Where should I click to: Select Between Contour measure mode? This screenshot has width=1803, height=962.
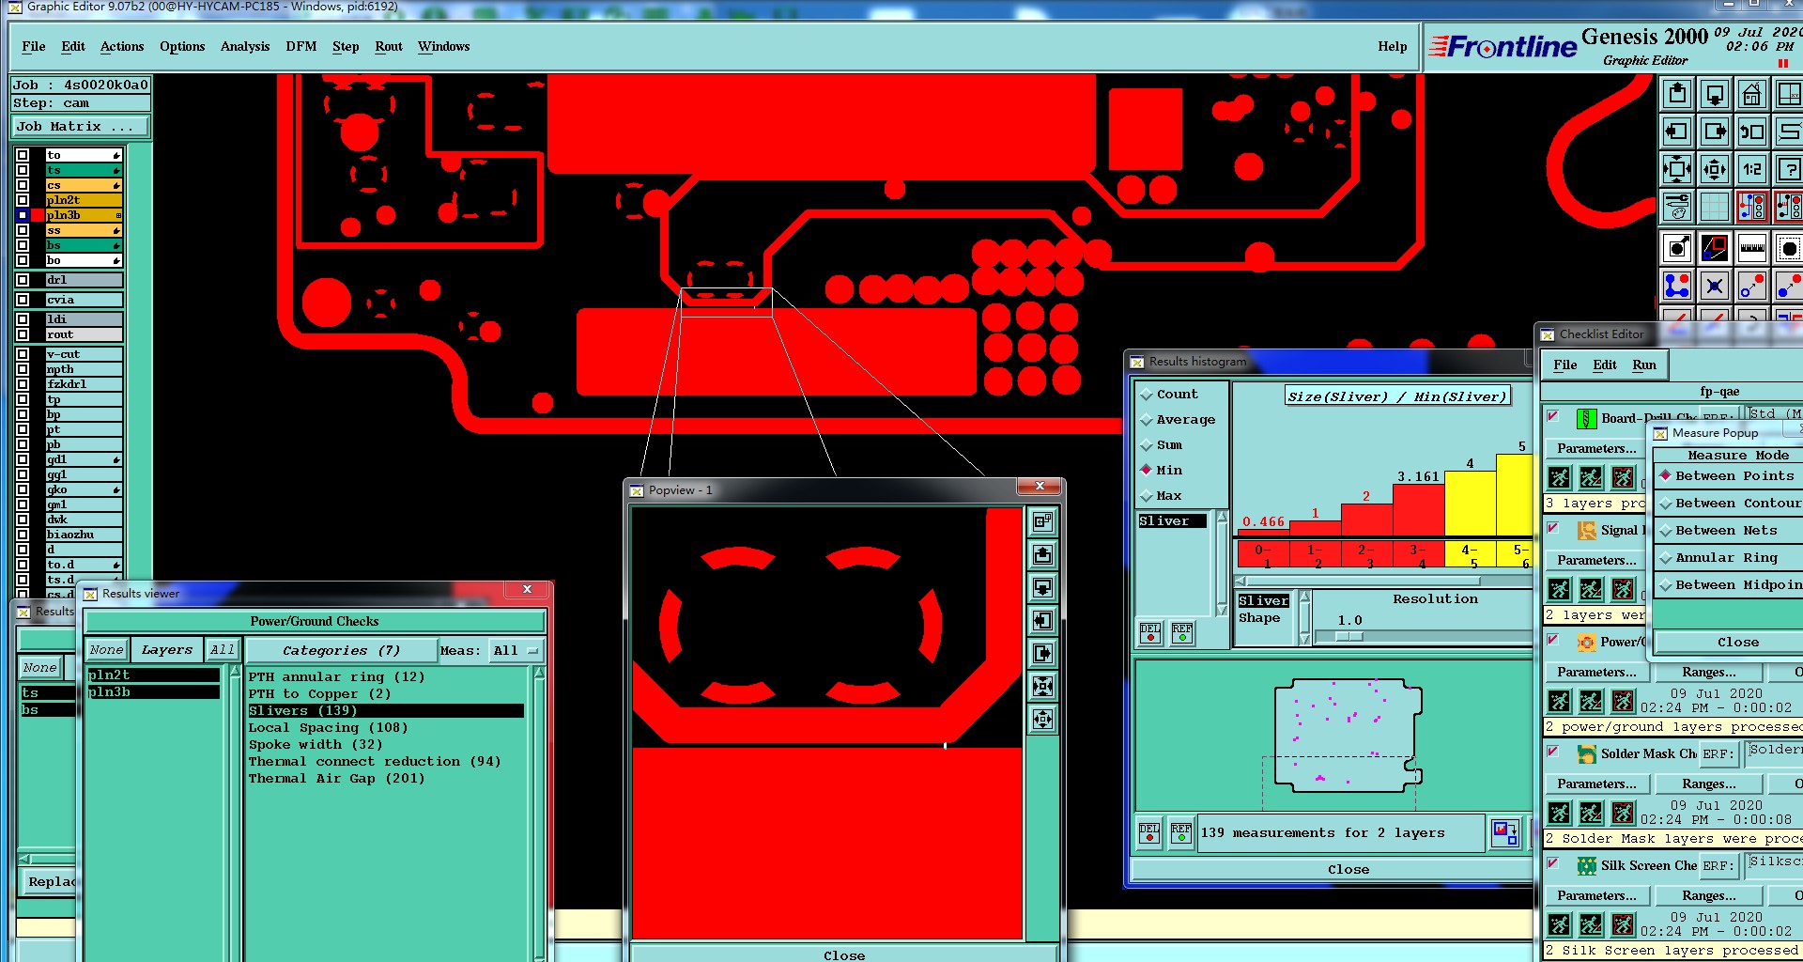click(x=1730, y=504)
